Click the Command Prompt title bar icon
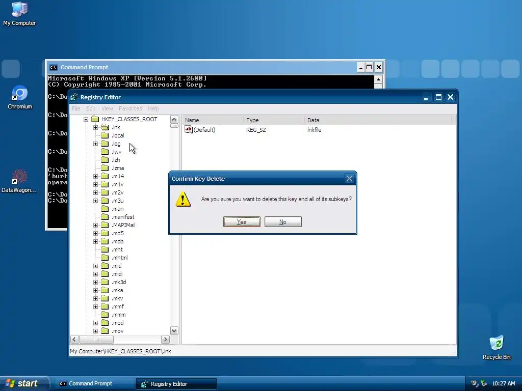522x391 pixels. tap(53, 67)
